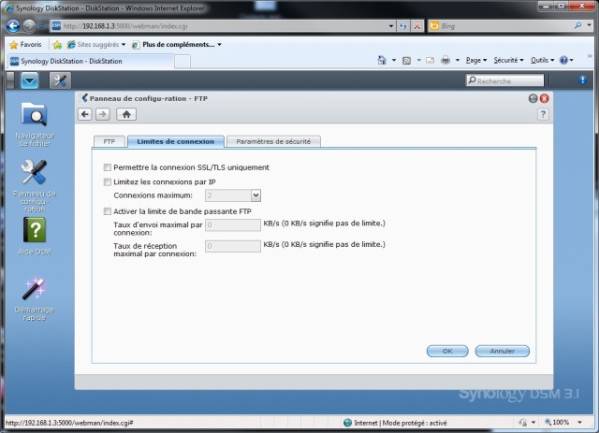This screenshot has width=599, height=433.
Task: Click the DSM Recherche search box
Action: click(x=504, y=80)
